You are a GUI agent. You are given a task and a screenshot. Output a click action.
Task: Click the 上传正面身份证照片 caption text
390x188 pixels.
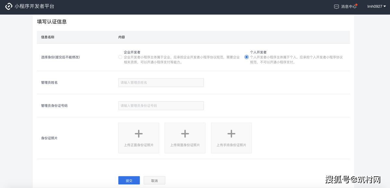(139, 145)
